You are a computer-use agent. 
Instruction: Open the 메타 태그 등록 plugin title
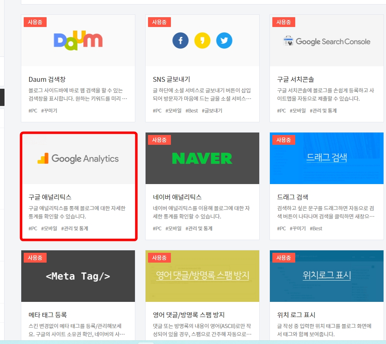pyautogui.click(x=48, y=315)
